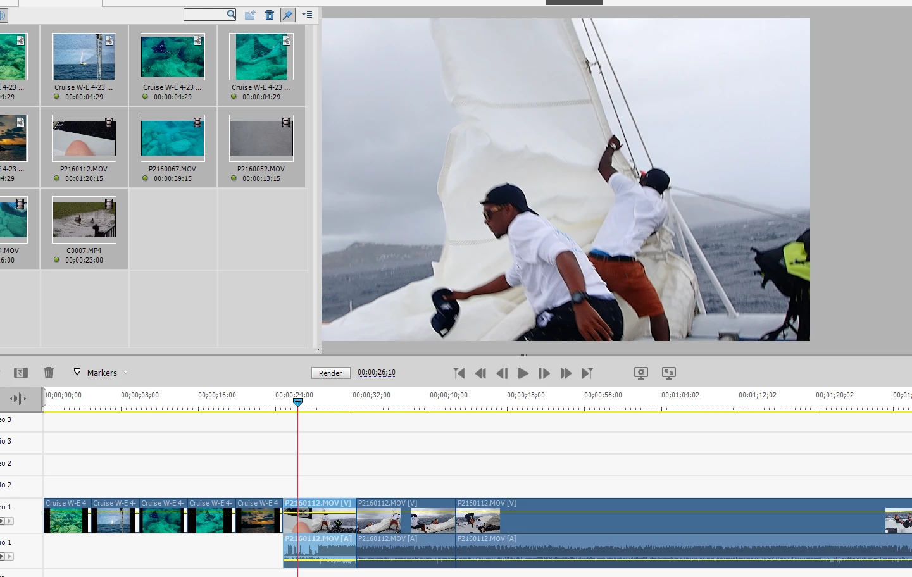Click the audio waveform view icon
Image resolution: width=912 pixels, height=577 pixels.
coord(18,399)
